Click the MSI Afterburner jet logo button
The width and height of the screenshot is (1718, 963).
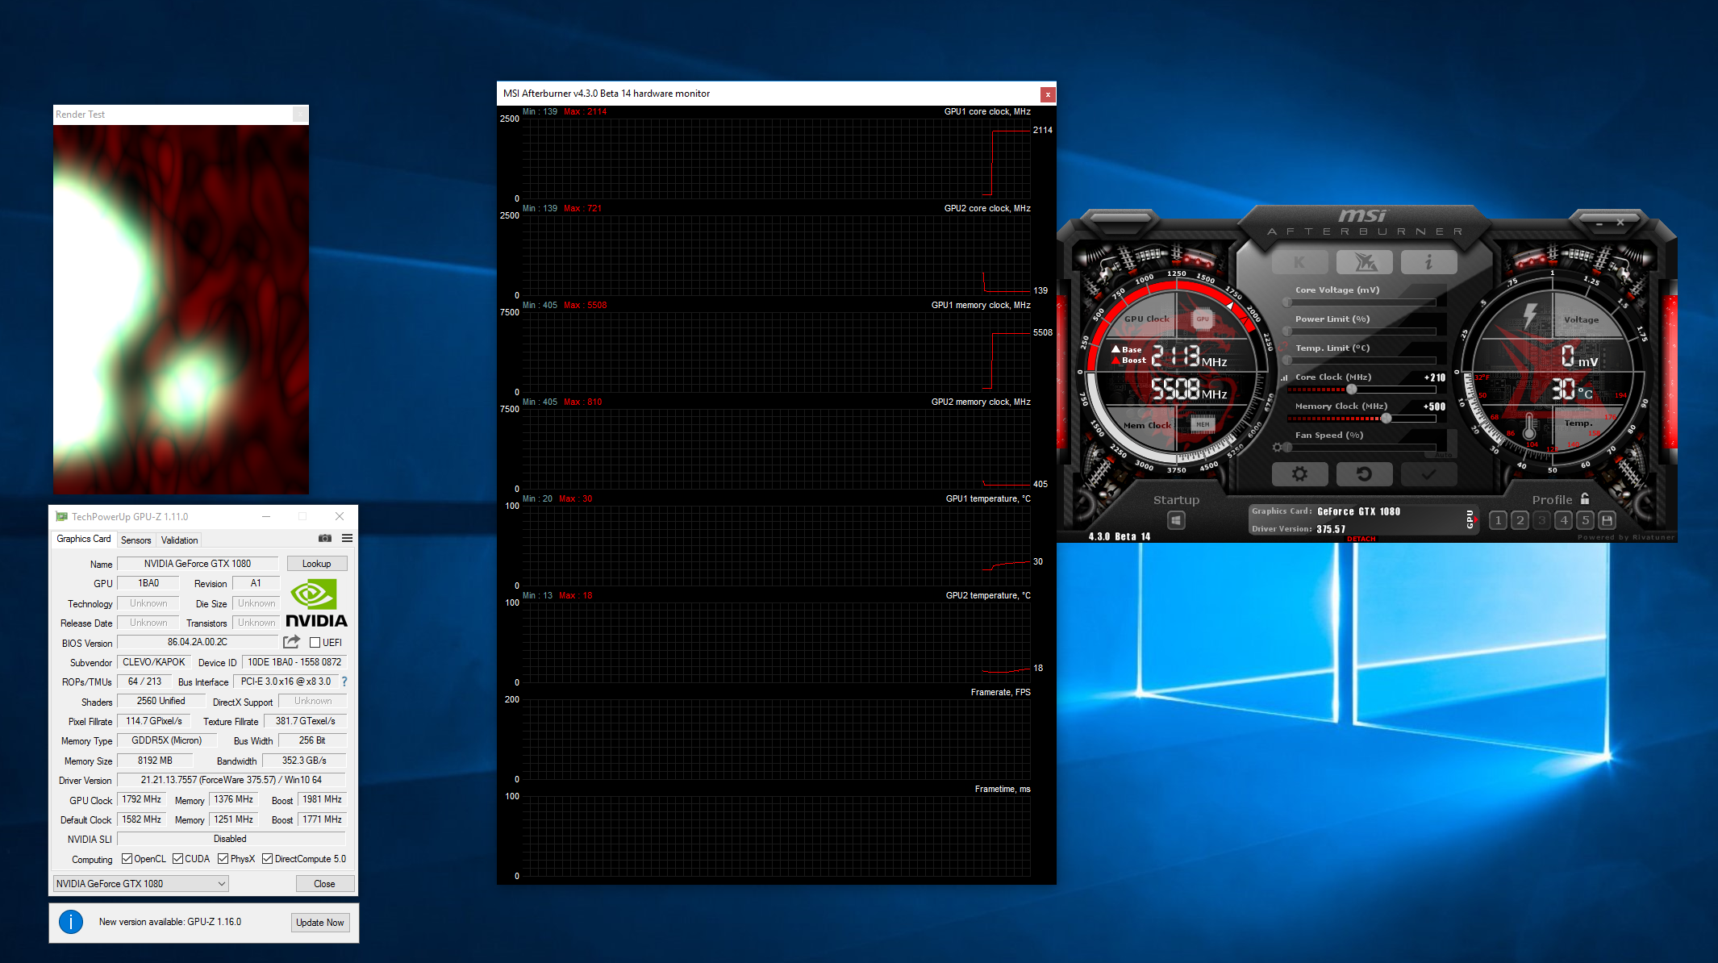click(x=1364, y=262)
